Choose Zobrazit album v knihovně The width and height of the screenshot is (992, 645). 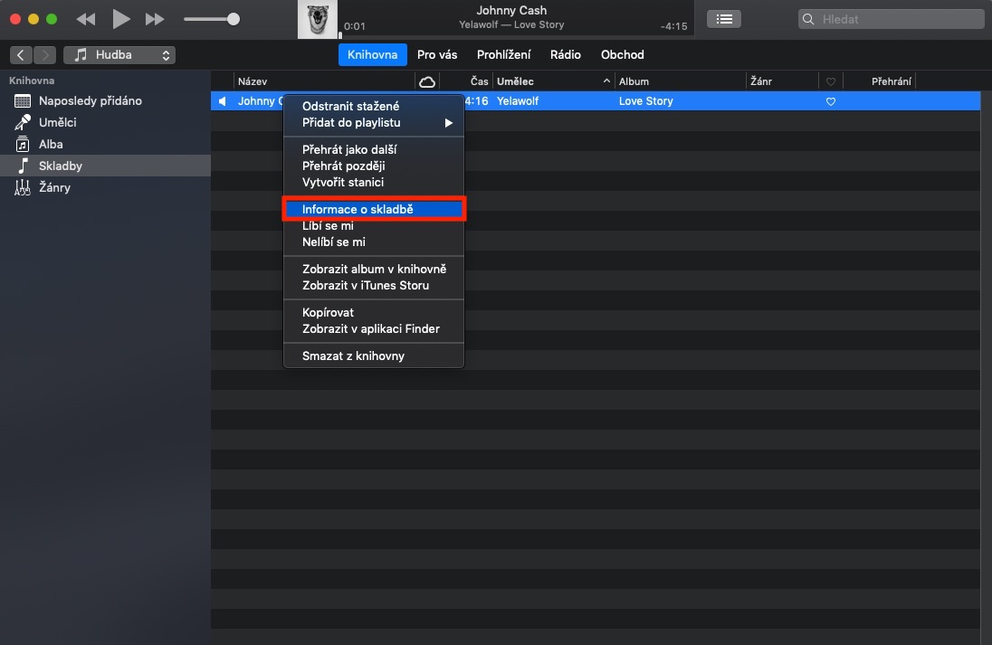[374, 269]
